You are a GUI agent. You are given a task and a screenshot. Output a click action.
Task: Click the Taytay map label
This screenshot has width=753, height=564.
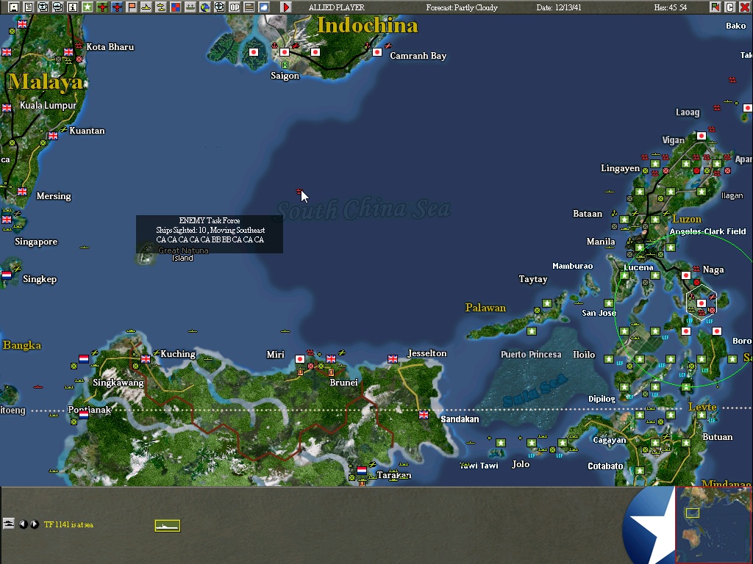533,279
